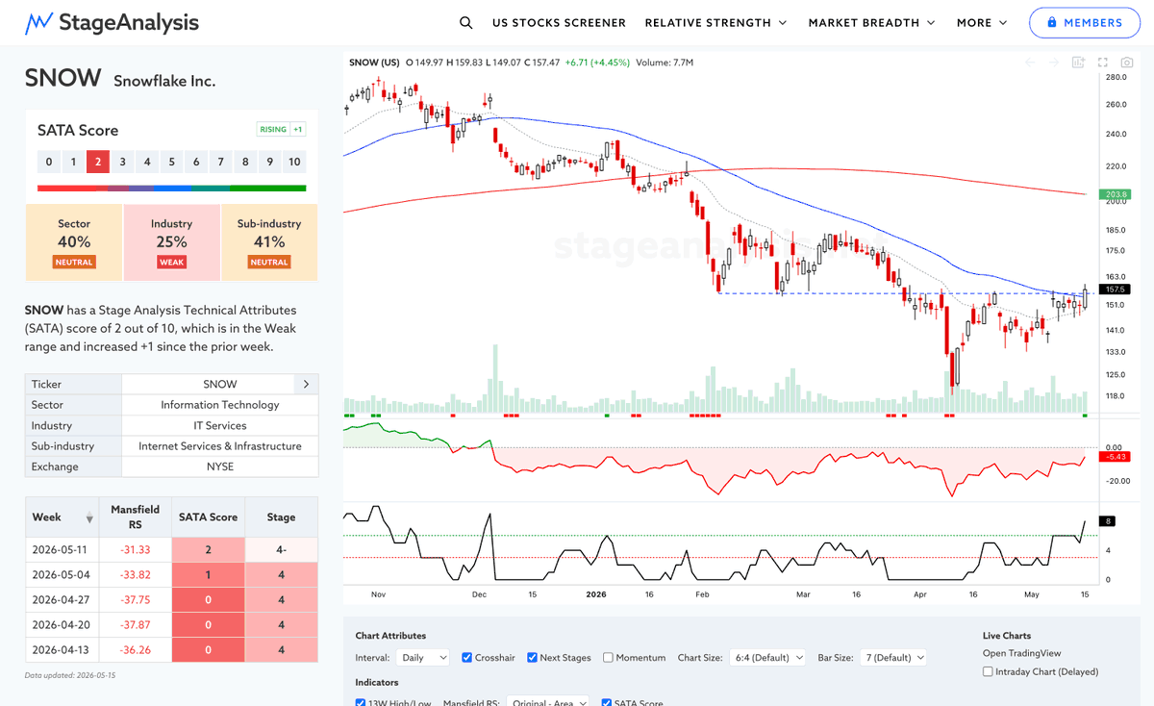This screenshot has width=1154, height=706.
Task: Enable Intraday Chart (Delayed) checkbox
Action: 989,671
